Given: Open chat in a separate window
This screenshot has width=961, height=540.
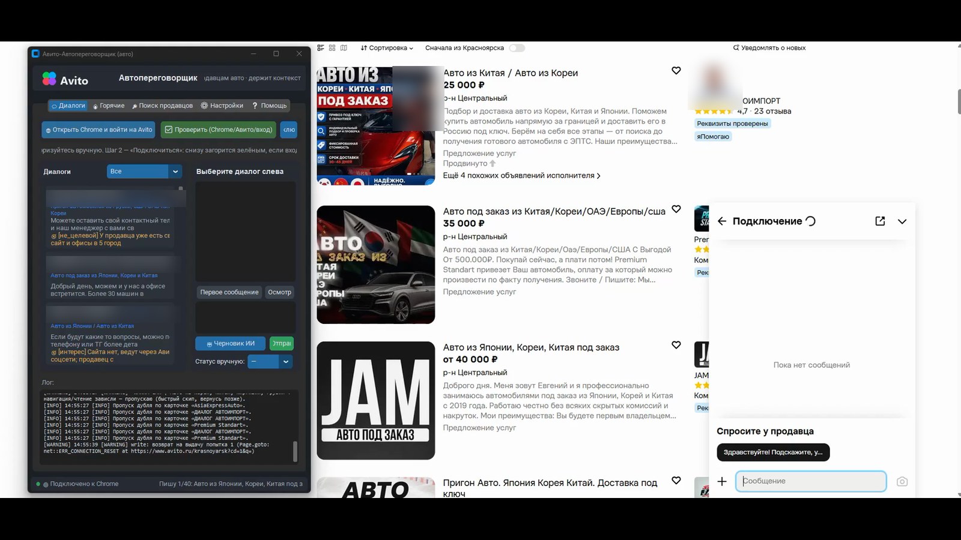Looking at the screenshot, I should (x=880, y=221).
